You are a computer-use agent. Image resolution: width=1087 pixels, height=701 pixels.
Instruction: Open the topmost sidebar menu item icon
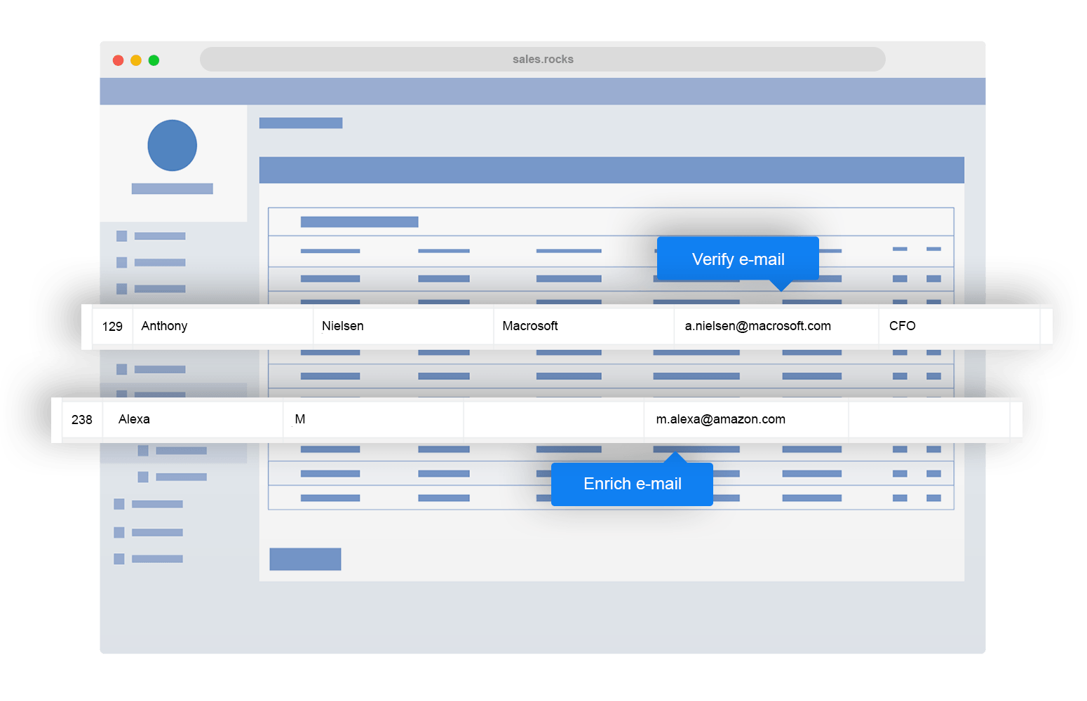(121, 236)
